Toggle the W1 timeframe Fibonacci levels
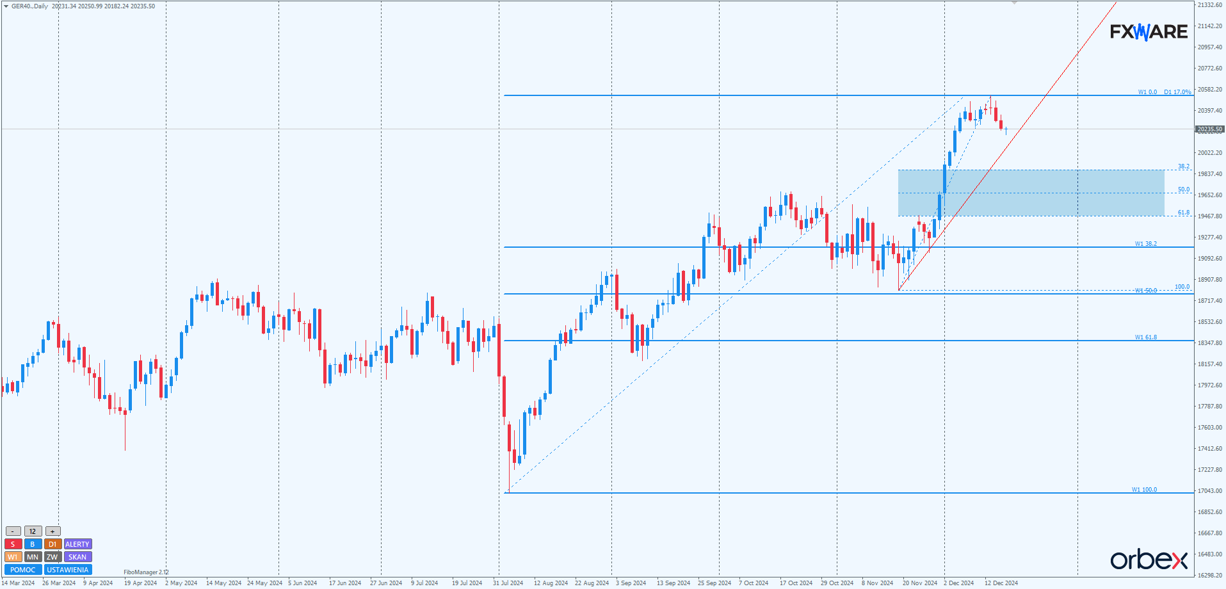Image resolution: width=1226 pixels, height=589 pixels. 13,557
